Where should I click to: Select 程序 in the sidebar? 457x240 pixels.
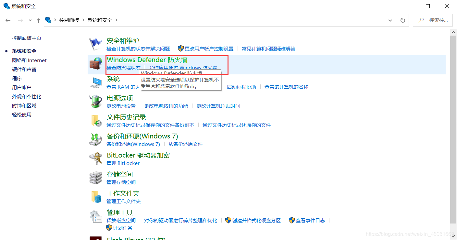click(17, 78)
